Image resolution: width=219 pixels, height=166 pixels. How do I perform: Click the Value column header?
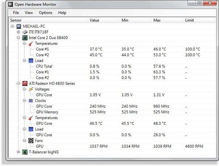104,20
